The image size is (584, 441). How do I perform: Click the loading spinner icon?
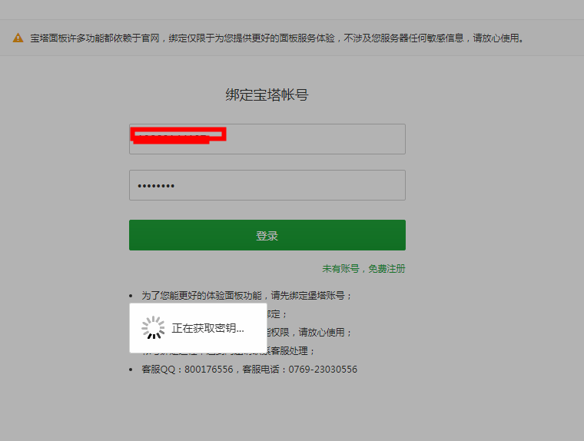[153, 328]
